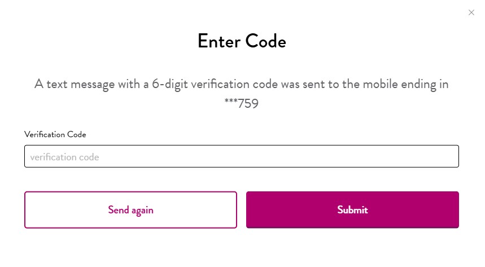Select the magenta filled Submit button
485x267 pixels.
pyautogui.click(x=352, y=210)
